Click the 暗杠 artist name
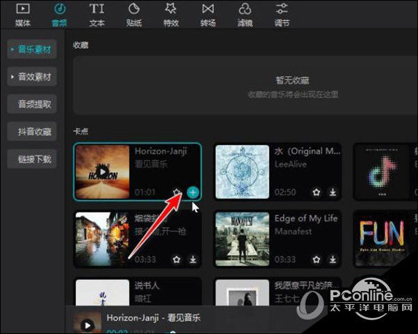The height and width of the screenshot is (334, 418). (143, 299)
